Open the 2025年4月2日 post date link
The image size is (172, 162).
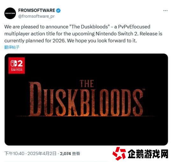(42, 153)
